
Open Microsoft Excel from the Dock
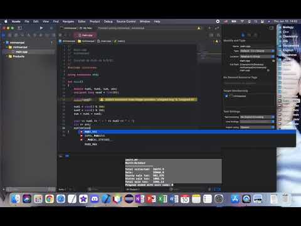[162, 199]
